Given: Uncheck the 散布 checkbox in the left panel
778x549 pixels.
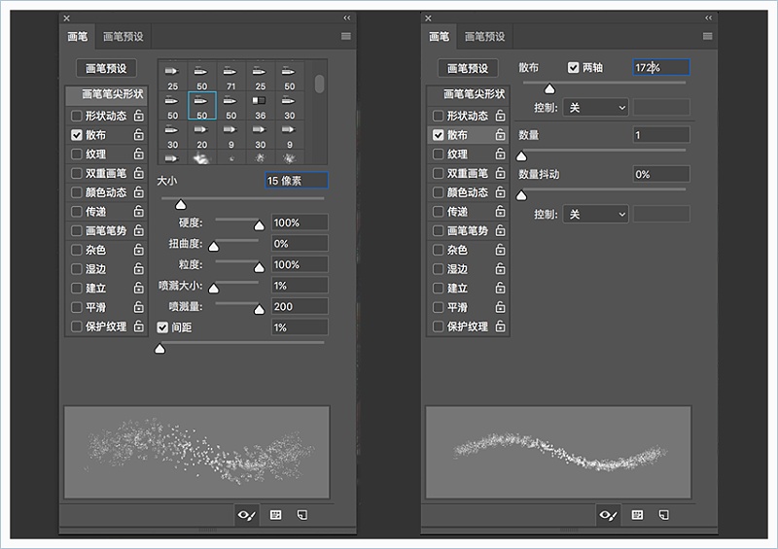Looking at the screenshot, I should [x=77, y=136].
